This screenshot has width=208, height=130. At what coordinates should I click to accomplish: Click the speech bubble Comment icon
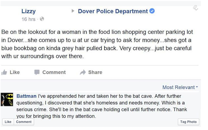[x=37, y=72]
